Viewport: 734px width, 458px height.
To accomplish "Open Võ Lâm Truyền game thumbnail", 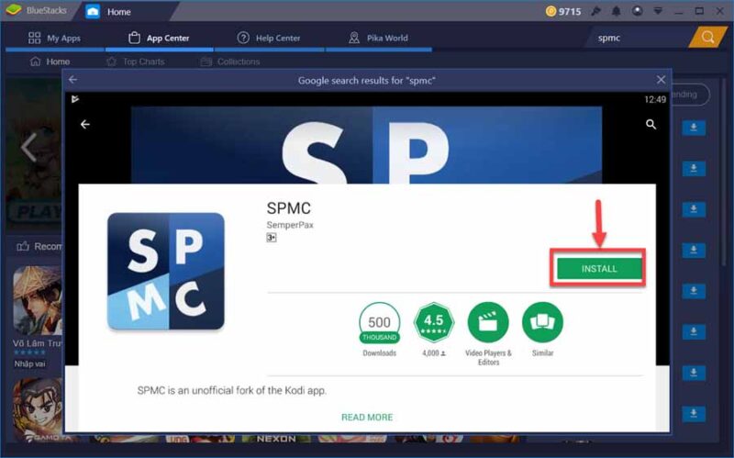I will [38, 300].
